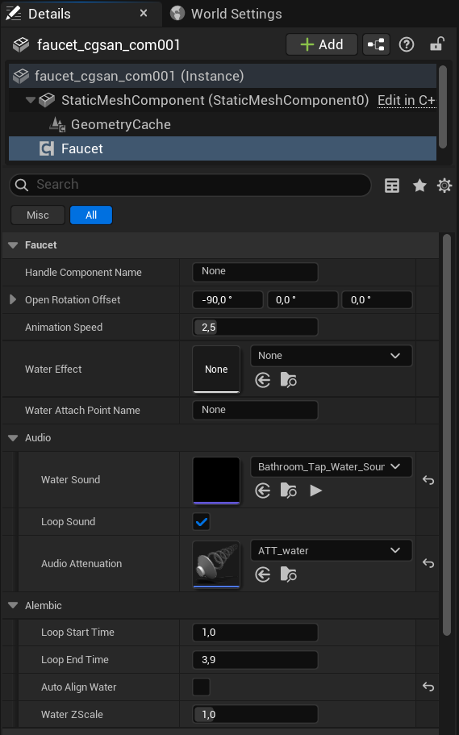Open the Edit in C++ link

click(x=407, y=100)
